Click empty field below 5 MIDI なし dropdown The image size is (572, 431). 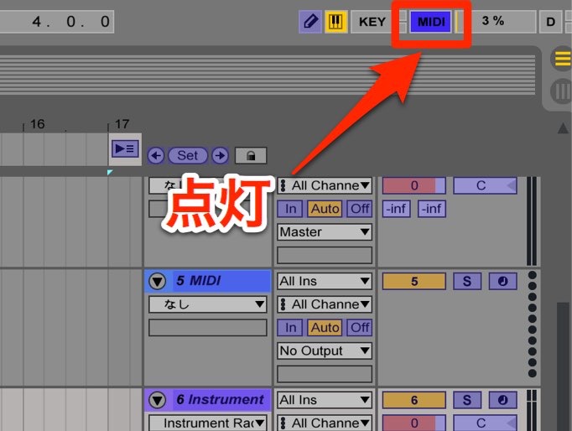[207, 328]
